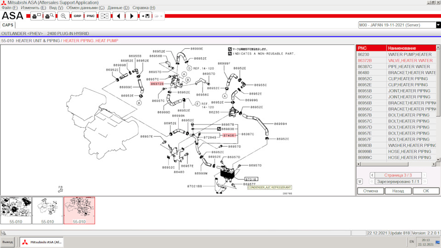441x248 pixels.
Task: Click the reserved last double-right chevron
Action: [424, 182]
